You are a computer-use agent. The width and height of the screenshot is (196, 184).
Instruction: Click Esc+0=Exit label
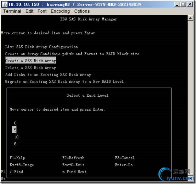[73, 165]
